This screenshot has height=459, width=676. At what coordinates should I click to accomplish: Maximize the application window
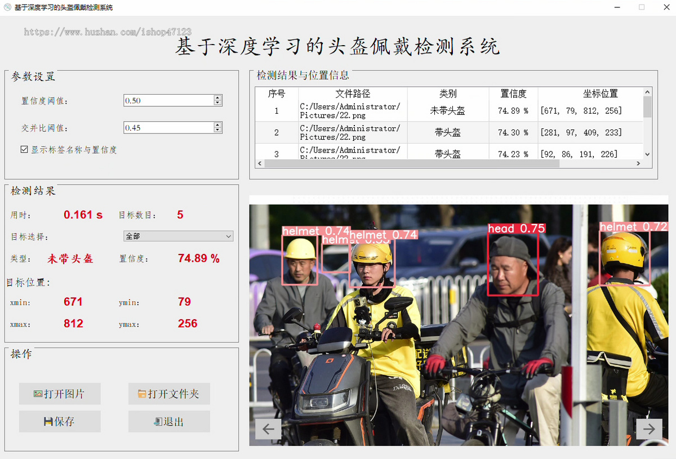[641, 7]
